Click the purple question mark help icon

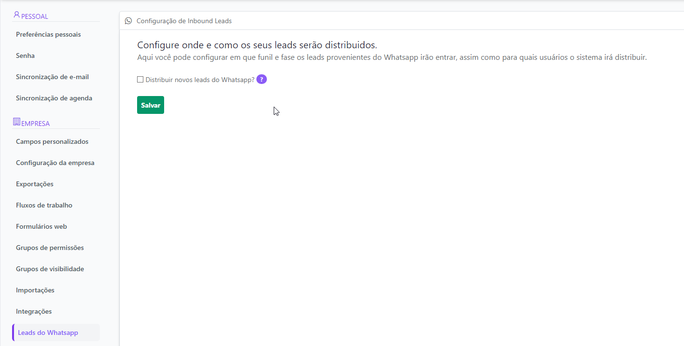click(x=261, y=80)
